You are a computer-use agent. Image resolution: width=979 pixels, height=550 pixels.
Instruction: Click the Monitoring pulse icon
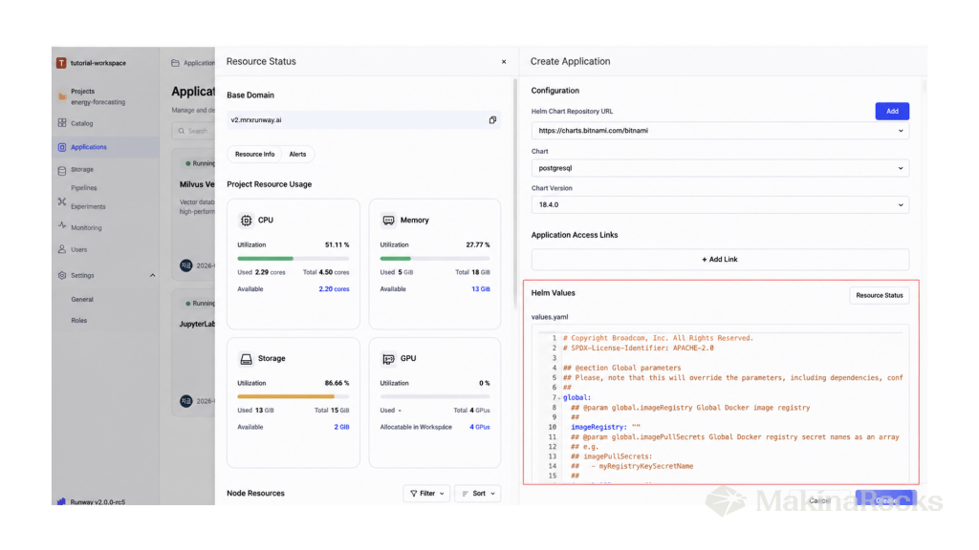(x=62, y=225)
